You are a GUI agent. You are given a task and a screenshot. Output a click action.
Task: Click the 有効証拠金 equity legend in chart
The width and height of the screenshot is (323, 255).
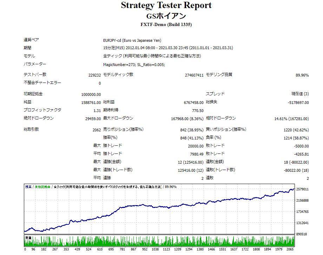[42, 187]
